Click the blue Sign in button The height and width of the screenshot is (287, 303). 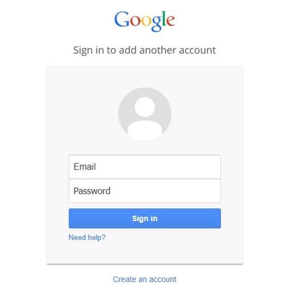coord(144,218)
